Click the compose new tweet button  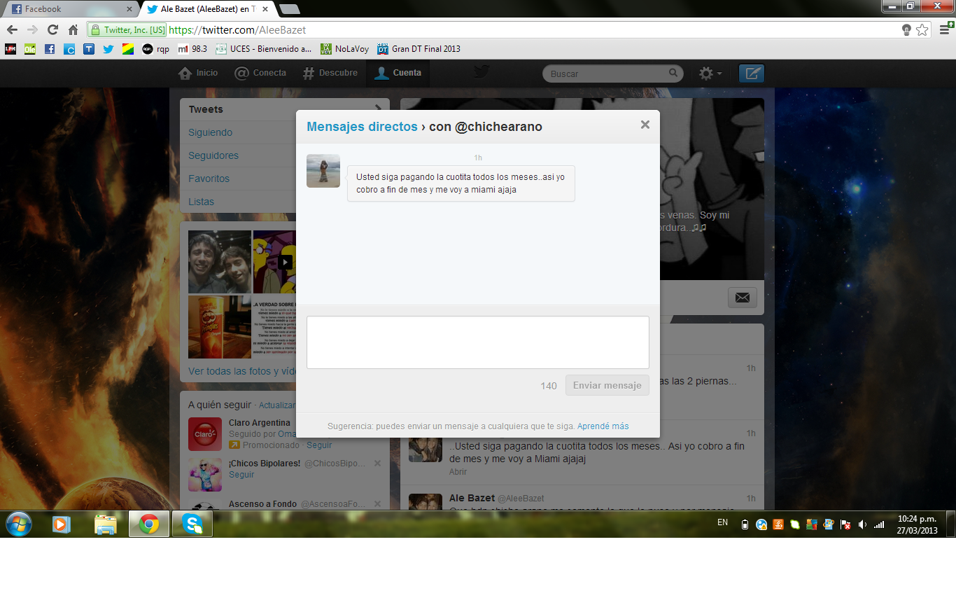(752, 74)
